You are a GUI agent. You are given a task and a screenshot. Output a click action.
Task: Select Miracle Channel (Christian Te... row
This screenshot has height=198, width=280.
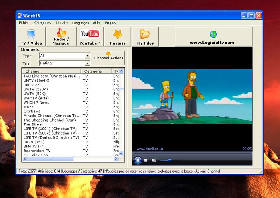pos(71,116)
